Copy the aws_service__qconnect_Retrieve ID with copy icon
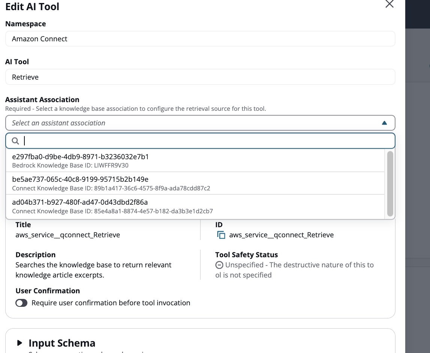 pos(221,235)
